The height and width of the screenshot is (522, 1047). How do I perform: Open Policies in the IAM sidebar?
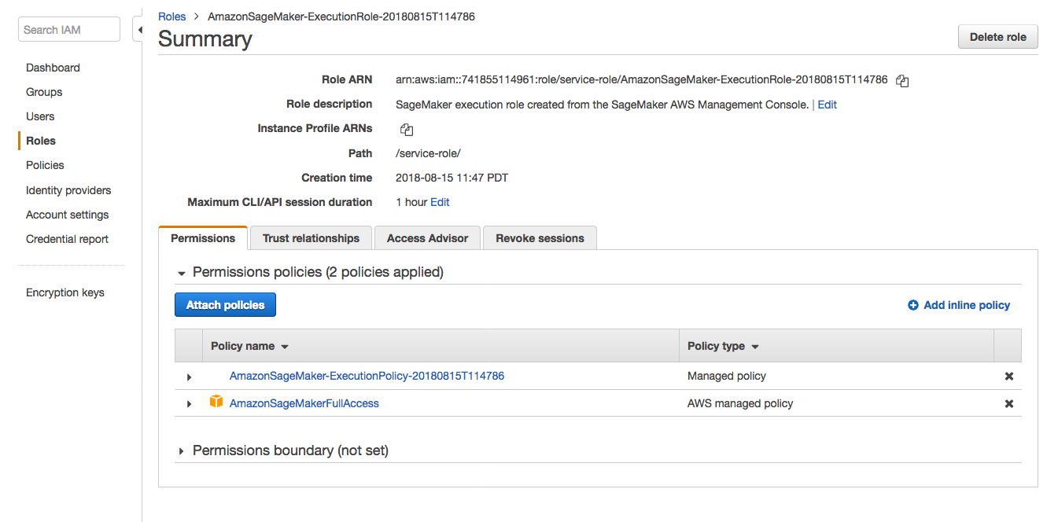click(x=45, y=165)
